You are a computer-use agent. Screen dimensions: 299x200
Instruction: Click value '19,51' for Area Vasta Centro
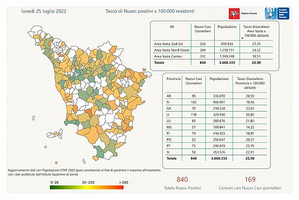coord(256,56)
